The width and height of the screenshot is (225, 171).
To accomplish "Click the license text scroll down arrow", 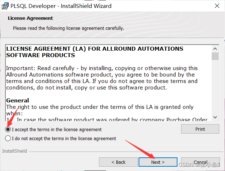I will coord(215,117).
